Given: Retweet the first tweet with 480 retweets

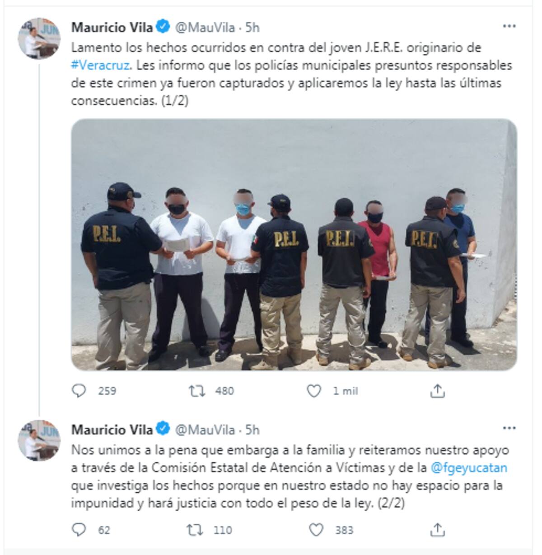Looking at the screenshot, I should (x=196, y=391).
